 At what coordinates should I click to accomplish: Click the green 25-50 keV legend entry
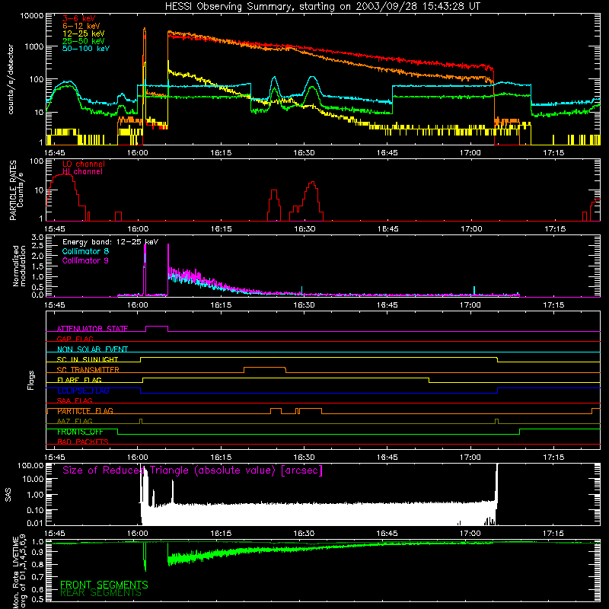(x=84, y=41)
